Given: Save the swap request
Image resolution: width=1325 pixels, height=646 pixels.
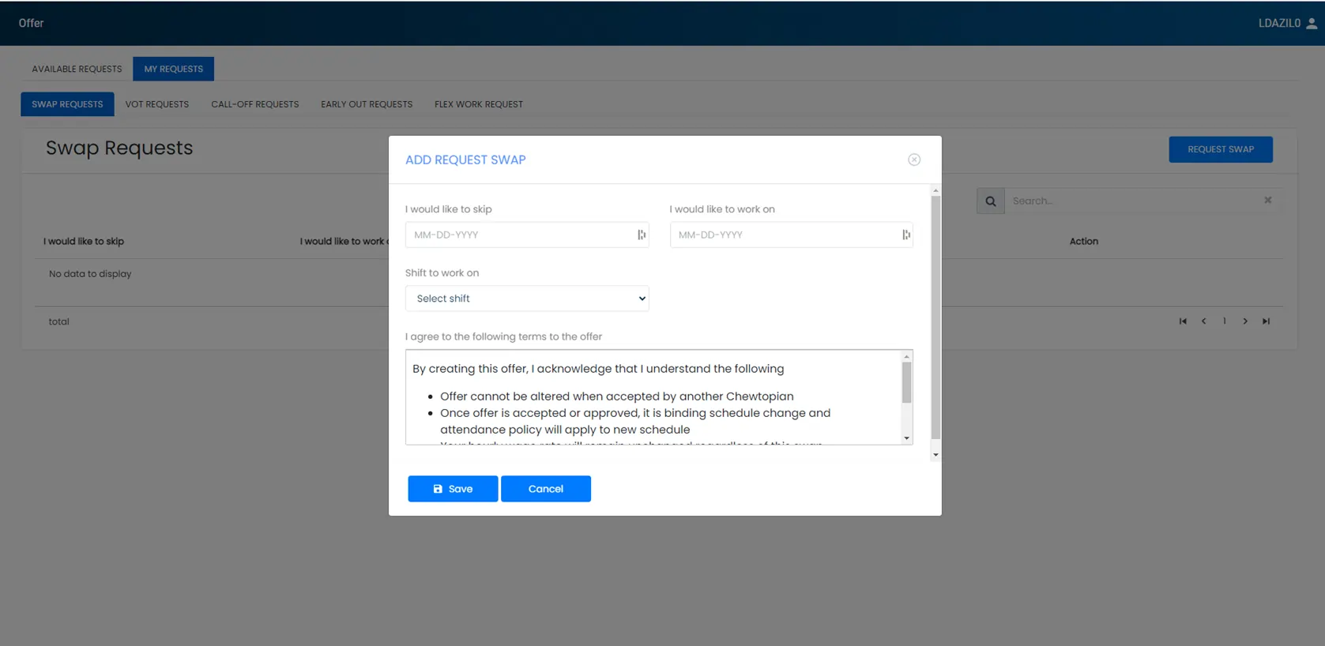Looking at the screenshot, I should (x=453, y=489).
